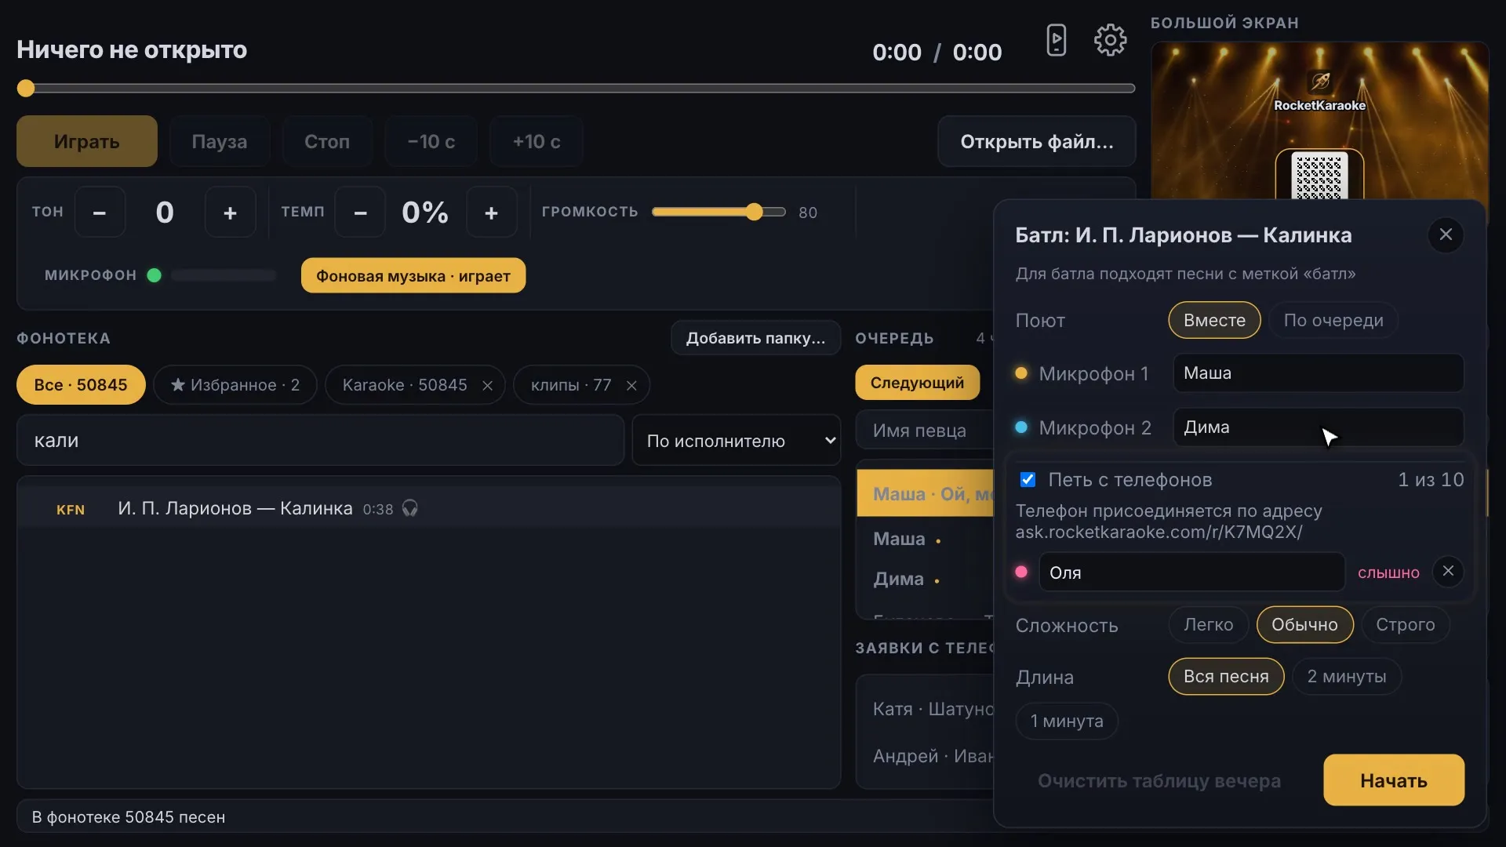1506x847 pixels.
Task: Adjust the Громкость volume slider
Action: [x=718, y=212]
